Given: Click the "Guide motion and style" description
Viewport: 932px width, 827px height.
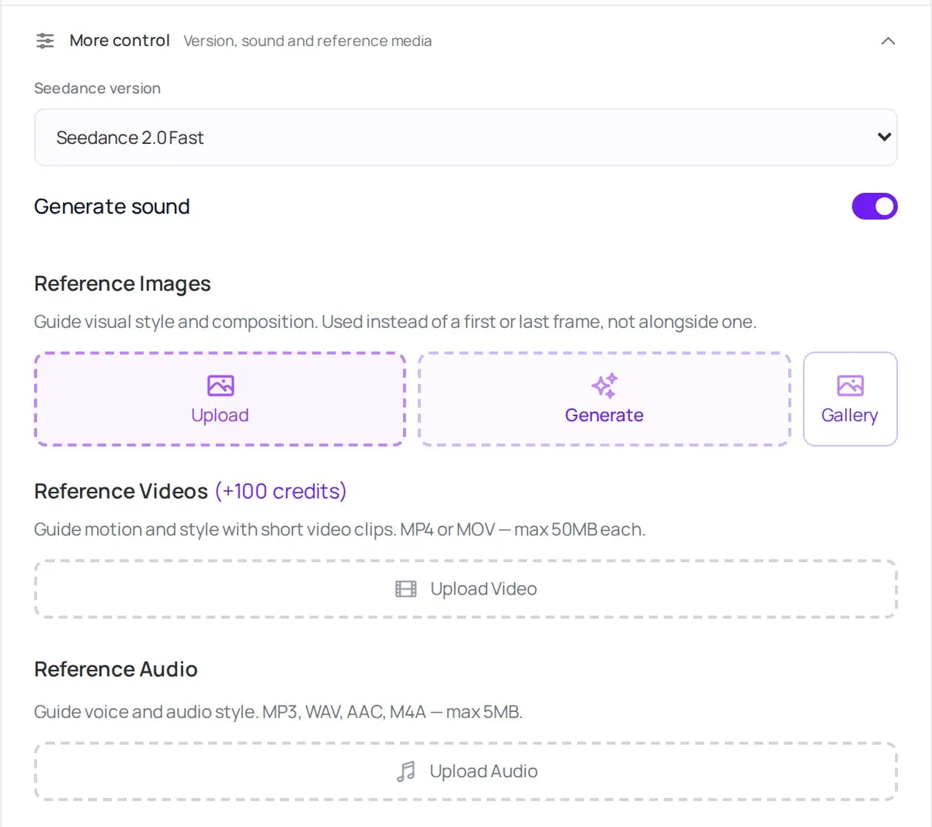Looking at the screenshot, I should (339, 529).
